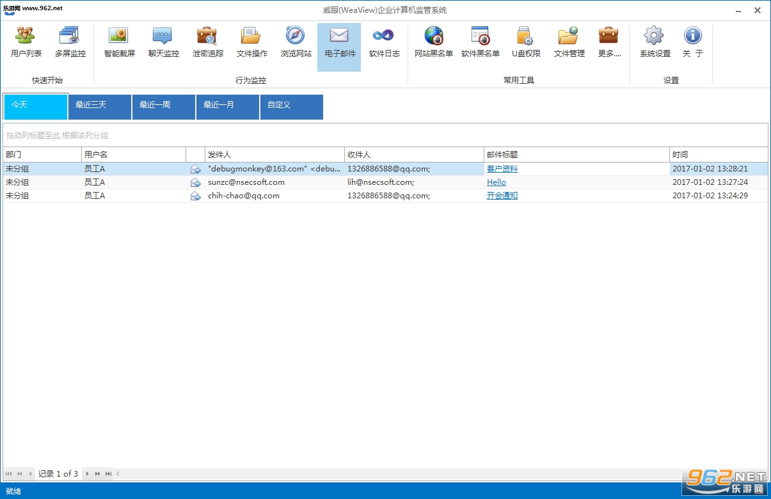Switch to the 自定义 custom range tab

[292, 107]
